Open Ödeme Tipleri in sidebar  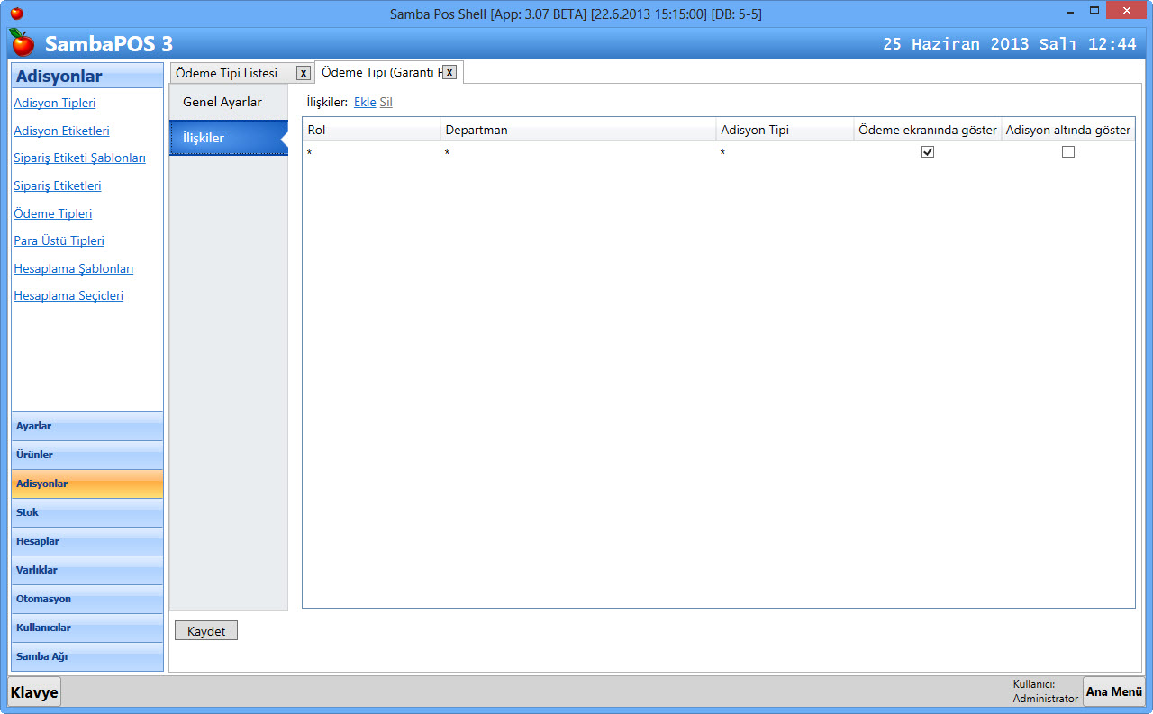pos(53,214)
